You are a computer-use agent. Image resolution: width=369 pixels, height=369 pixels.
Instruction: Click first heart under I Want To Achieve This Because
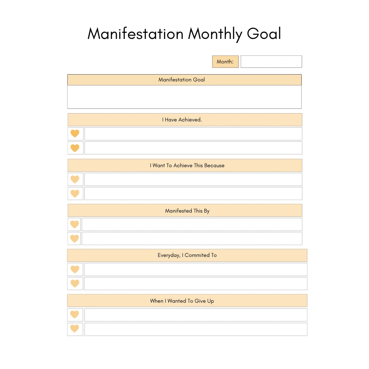pyautogui.click(x=75, y=179)
